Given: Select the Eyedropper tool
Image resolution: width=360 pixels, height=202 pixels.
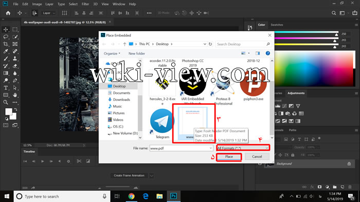Looking at the screenshot, I should 6,51.
